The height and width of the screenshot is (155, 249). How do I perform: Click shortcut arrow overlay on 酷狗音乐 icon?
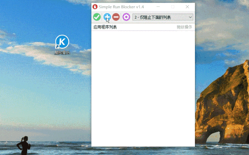pyautogui.click(x=57, y=47)
